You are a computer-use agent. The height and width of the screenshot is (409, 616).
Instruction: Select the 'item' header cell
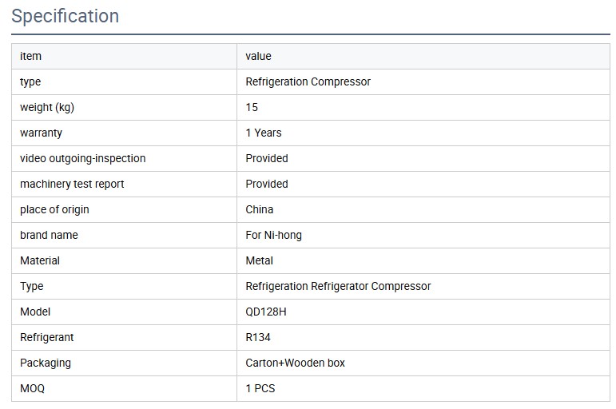(x=30, y=56)
